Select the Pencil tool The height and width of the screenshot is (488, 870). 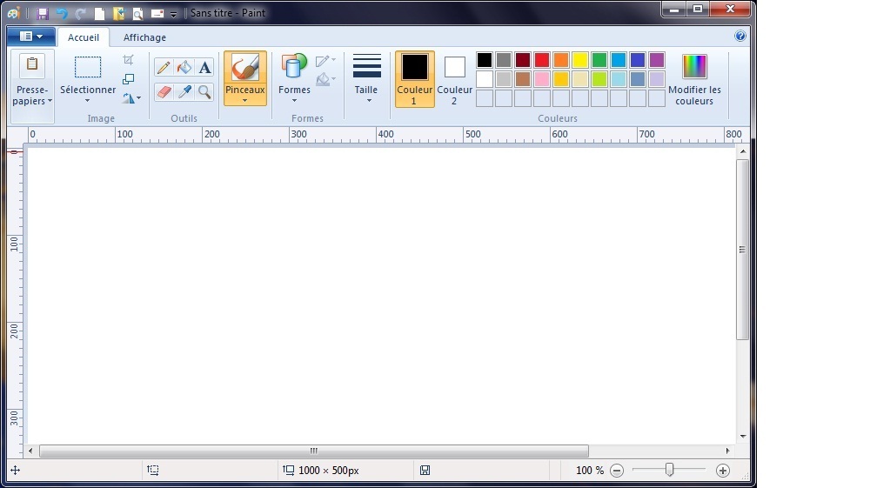pyautogui.click(x=164, y=68)
